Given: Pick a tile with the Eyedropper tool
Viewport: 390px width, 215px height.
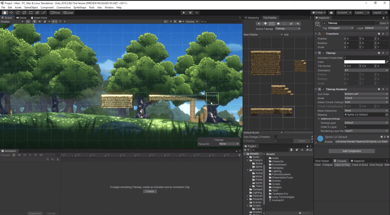Looking at the screenshot, I should 285,24.
